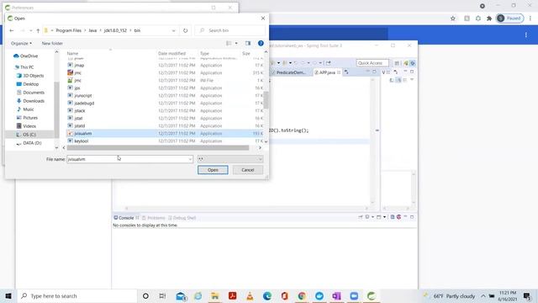This screenshot has width=538, height=303.
Task: Click the Open Perspective icon in Spring Tool Suite
Action: click(x=397, y=63)
